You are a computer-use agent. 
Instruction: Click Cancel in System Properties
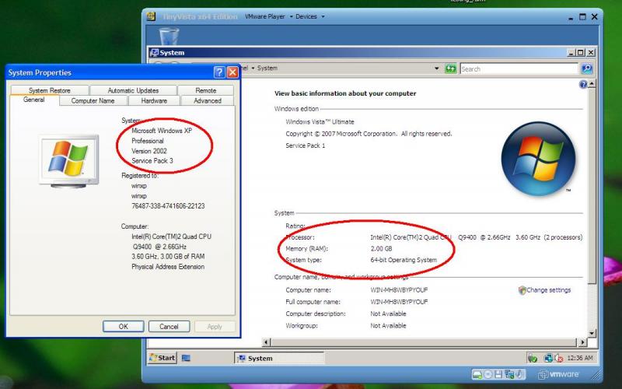coord(169,326)
